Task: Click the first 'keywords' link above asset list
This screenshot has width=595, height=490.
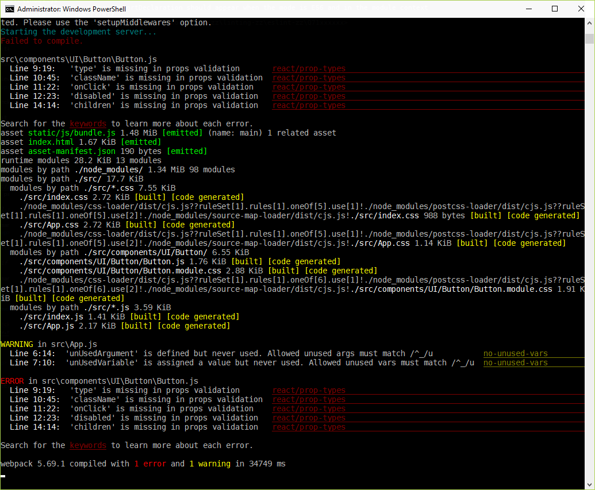Action: (88, 124)
